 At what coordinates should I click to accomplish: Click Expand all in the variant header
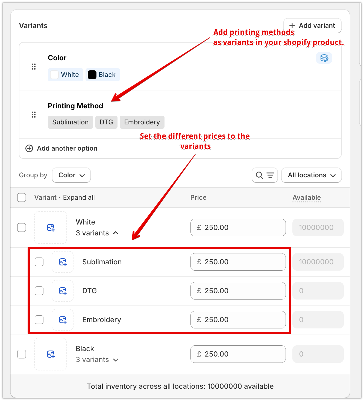(x=79, y=197)
